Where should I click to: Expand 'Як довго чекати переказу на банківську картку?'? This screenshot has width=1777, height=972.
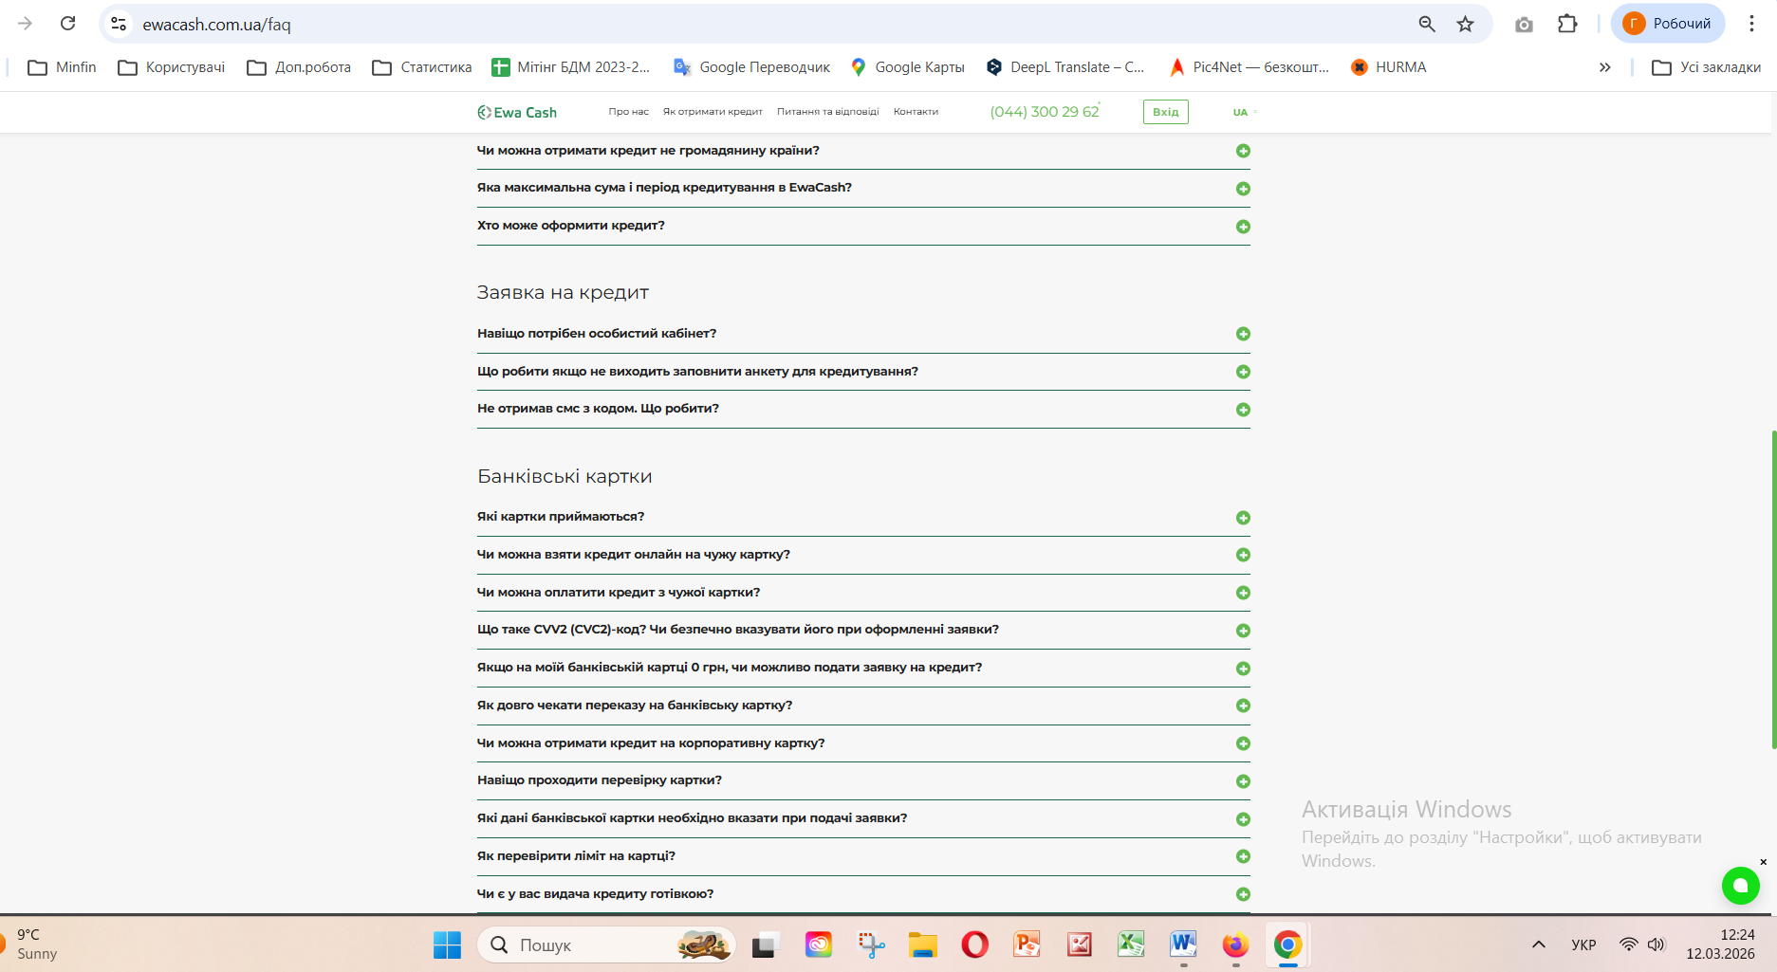coord(863,706)
